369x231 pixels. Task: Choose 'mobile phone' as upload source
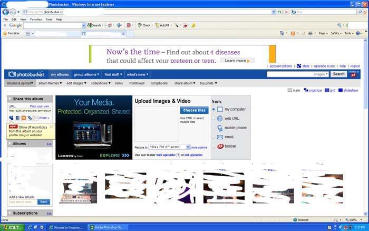[213, 128]
